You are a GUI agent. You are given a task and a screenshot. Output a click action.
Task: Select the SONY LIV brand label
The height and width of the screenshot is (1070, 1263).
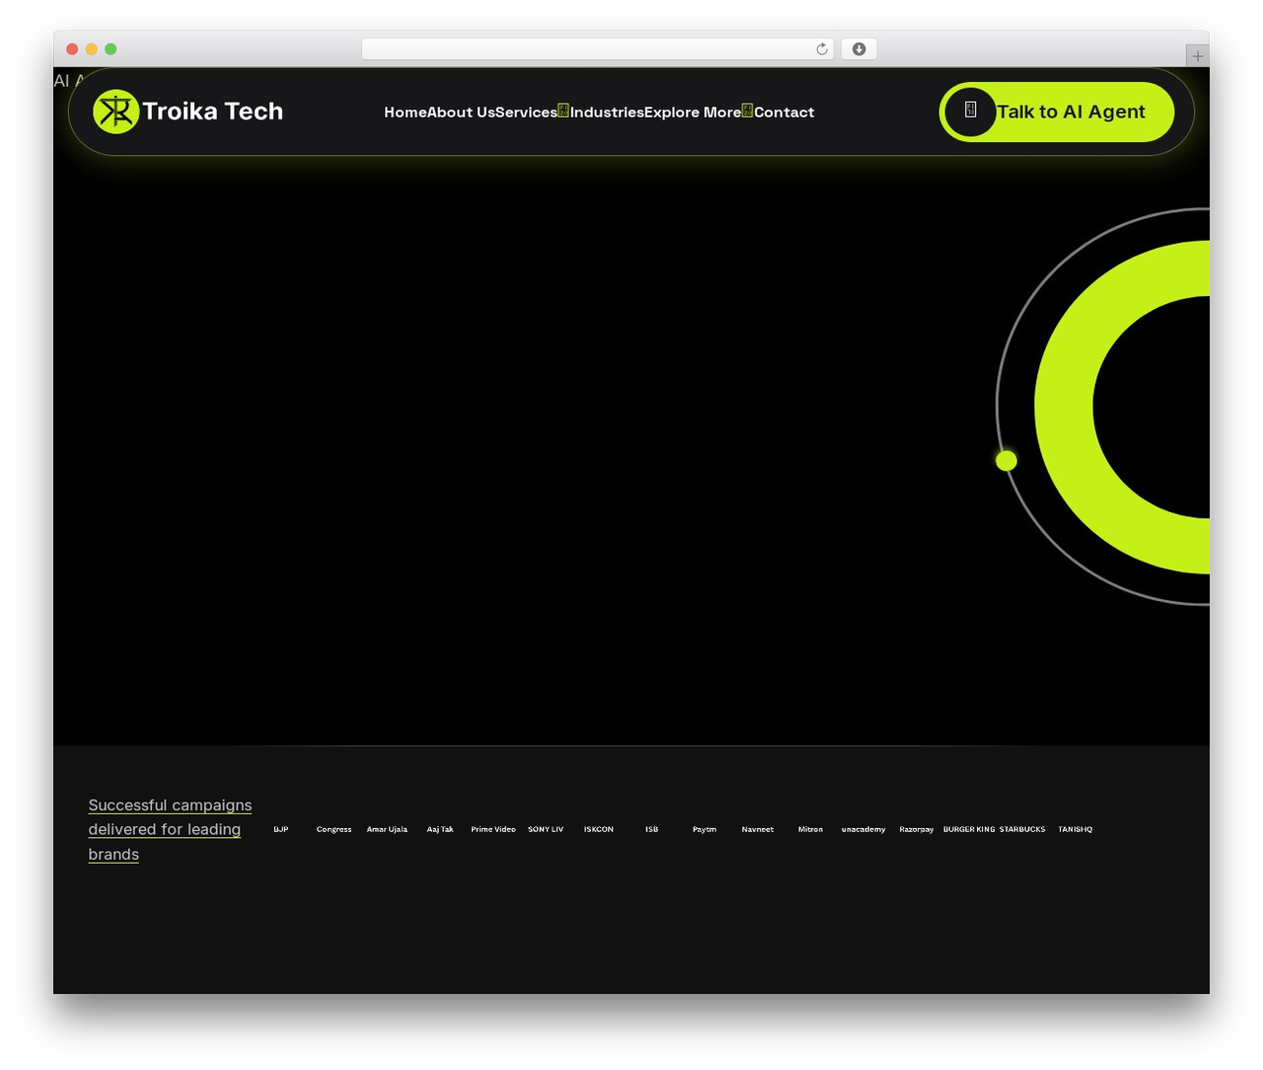pyautogui.click(x=546, y=829)
